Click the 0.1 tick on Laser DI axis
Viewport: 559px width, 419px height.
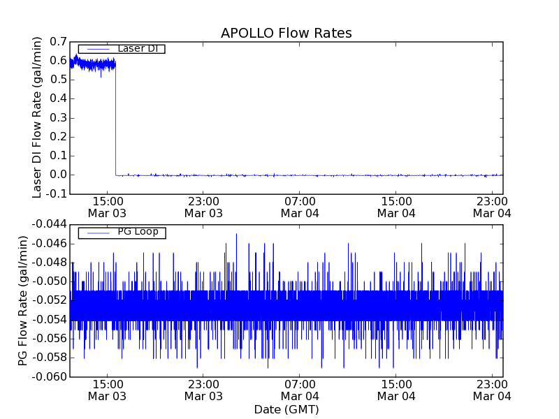pyautogui.click(x=58, y=156)
